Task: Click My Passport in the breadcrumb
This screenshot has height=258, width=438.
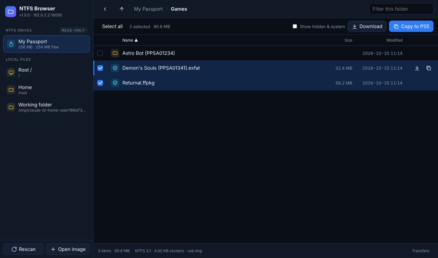Action: pyautogui.click(x=148, y=9)
